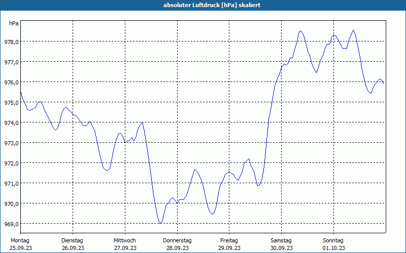Click the 970,0 y-axis label

coord(11,204)
